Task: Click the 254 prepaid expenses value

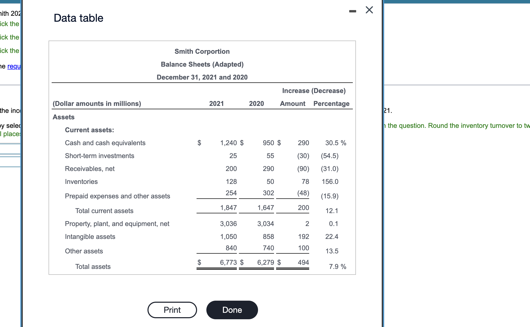Action: coord(231,193)
